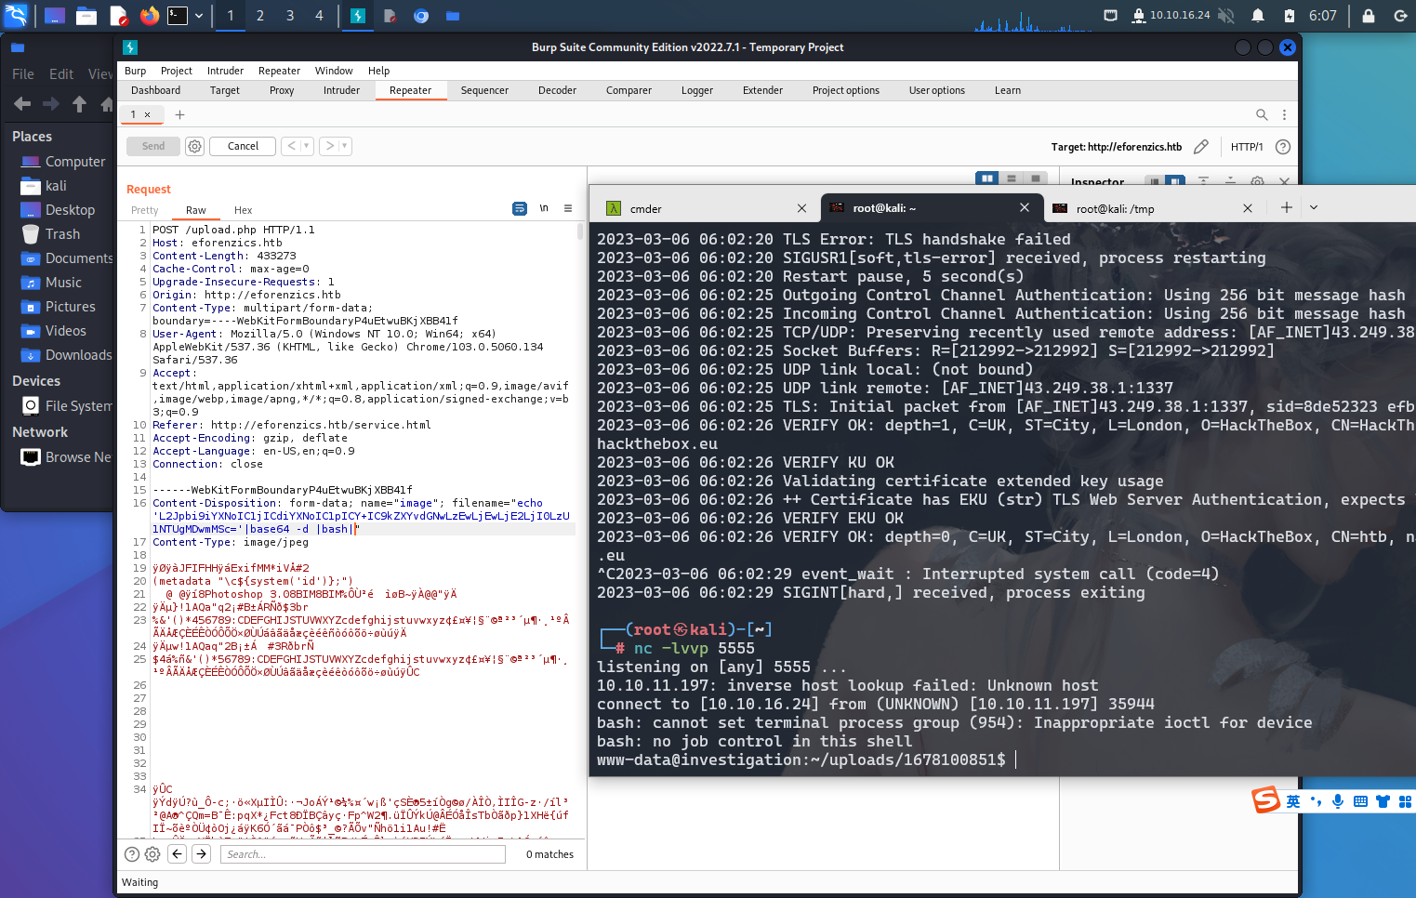This screenshot has width=1416, height=898.
Task: Edit target with pencil icon
Action: tap(1201, 147)
